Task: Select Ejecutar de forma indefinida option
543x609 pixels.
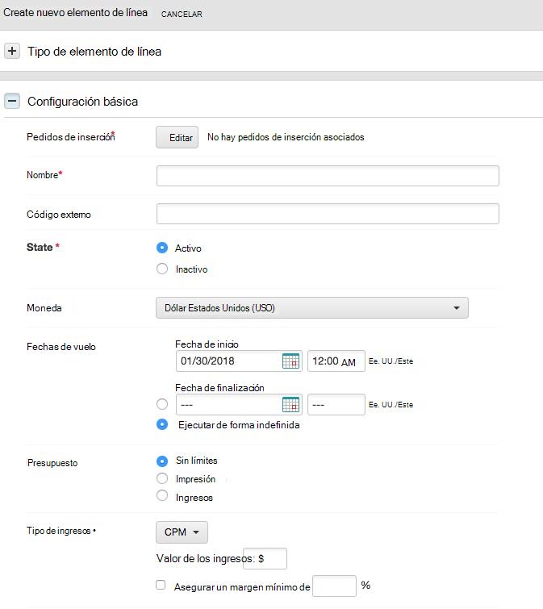Action: coord(162,424)
